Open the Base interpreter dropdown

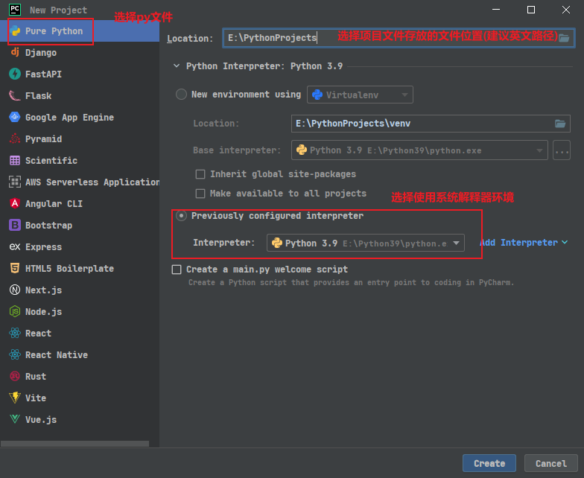(x=419, y=150)
